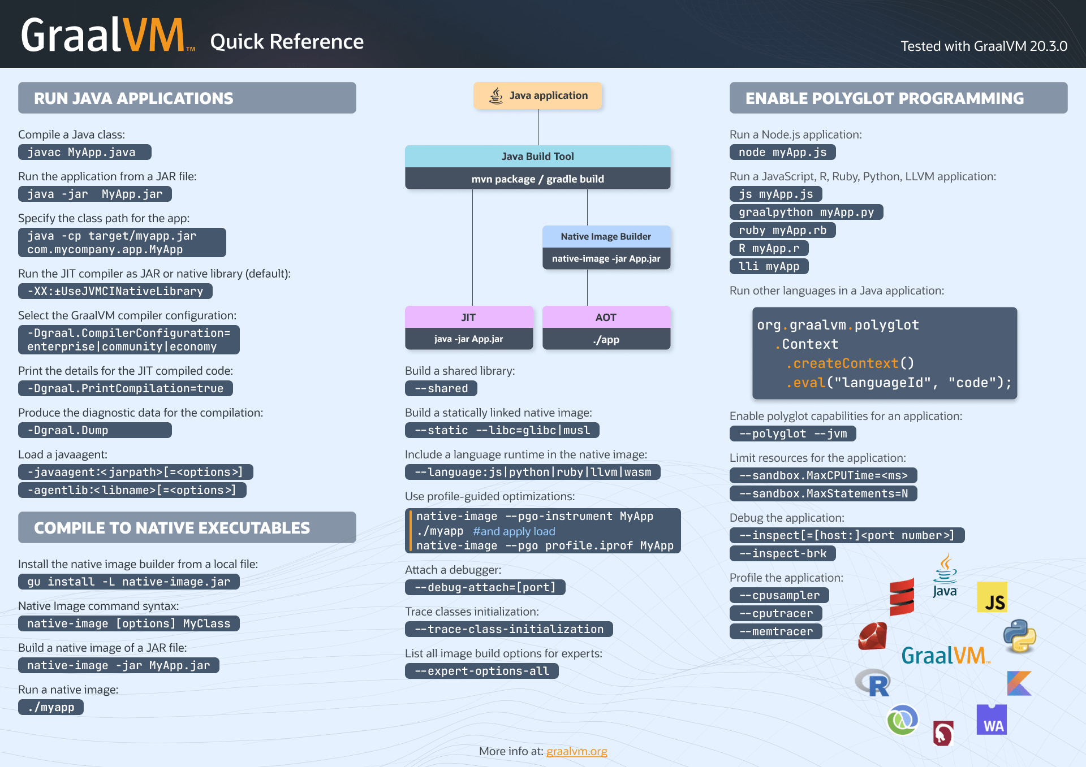
Task: Click the 'java -cp target/myapp.jar' code block
Action: [x=122, y=242]
